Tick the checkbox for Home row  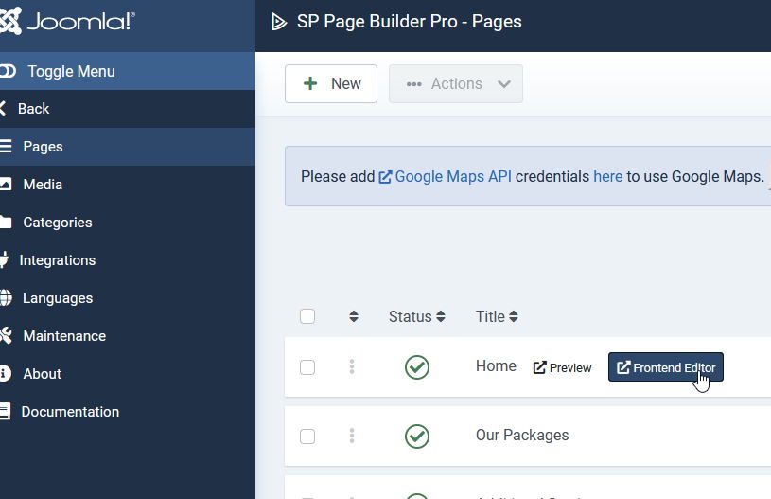pos(307,367)
